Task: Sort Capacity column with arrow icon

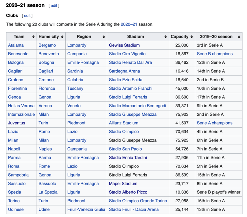Action: click(191, 37)
